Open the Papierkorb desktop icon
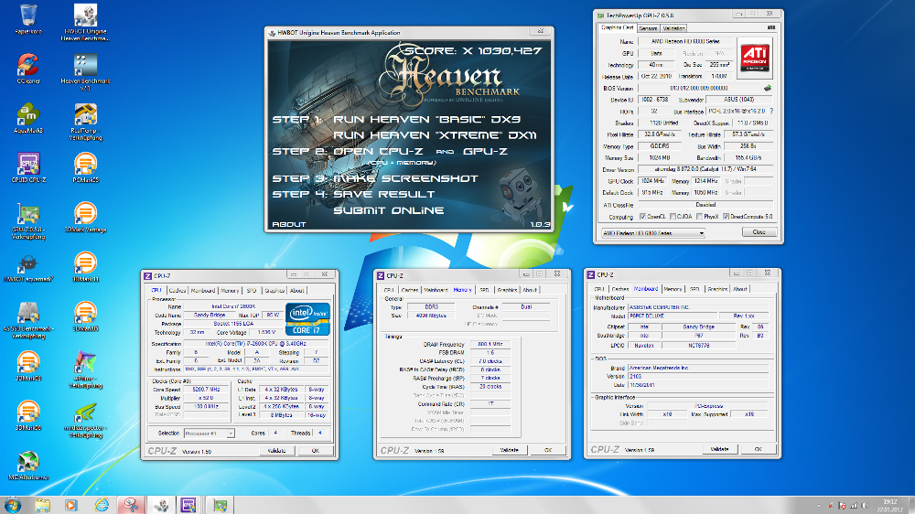The width and height of the screenshot is (915, 514). [28, 18]
